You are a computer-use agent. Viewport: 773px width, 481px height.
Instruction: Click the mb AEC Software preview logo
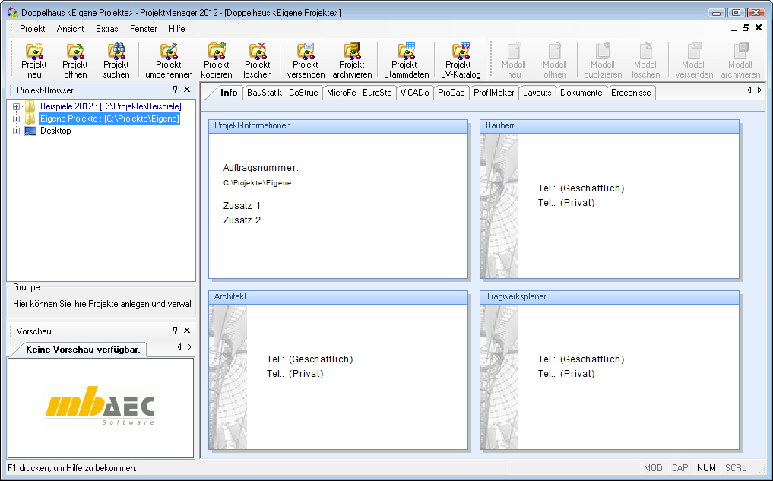point(100,407)
